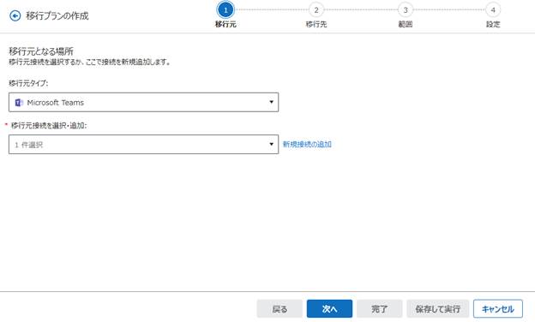Screen dimensions: 535x322
Task: Click the 保存して実行 button
Action: click(438, 308)
